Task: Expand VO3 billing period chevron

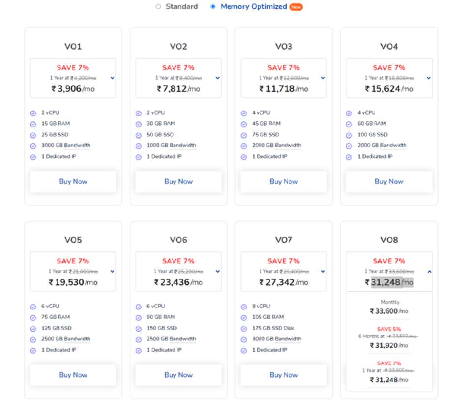Action: pos(323,78)
